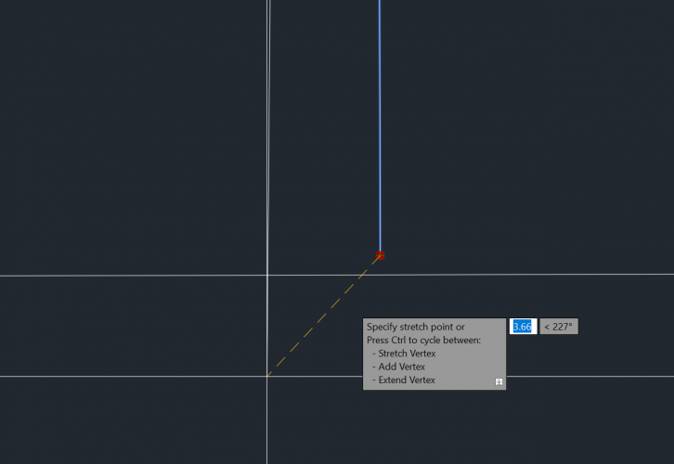Click the top end of the blue line

(380, 3)
